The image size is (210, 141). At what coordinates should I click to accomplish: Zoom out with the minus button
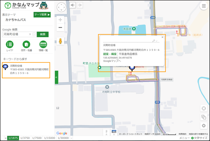60,28
